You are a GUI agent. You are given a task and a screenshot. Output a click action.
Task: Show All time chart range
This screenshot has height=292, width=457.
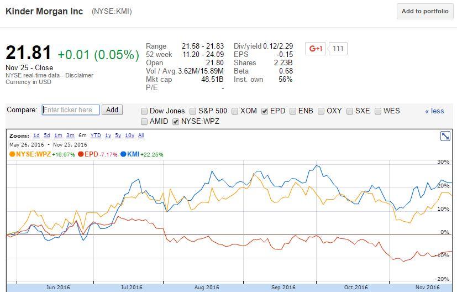tap(141, 135)
